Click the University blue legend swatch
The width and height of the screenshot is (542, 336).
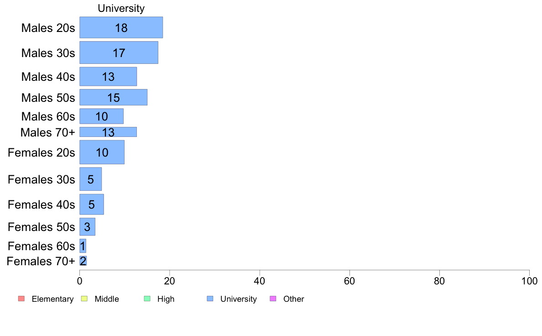(210, 299)
